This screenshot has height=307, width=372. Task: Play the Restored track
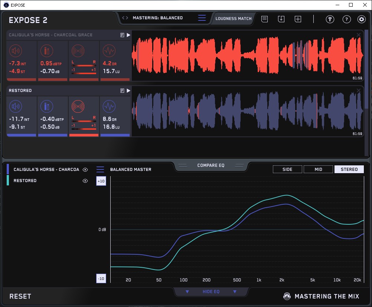[128, 90]
